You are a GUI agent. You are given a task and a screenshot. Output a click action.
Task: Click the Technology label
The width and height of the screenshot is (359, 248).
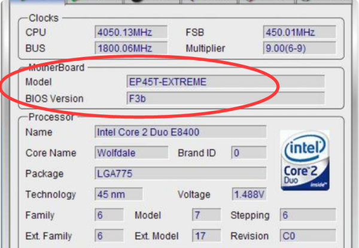click(x=51, y=195)
